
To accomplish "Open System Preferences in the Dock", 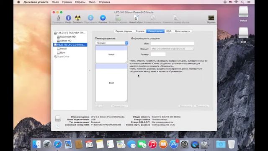I will tap(184, 144).
